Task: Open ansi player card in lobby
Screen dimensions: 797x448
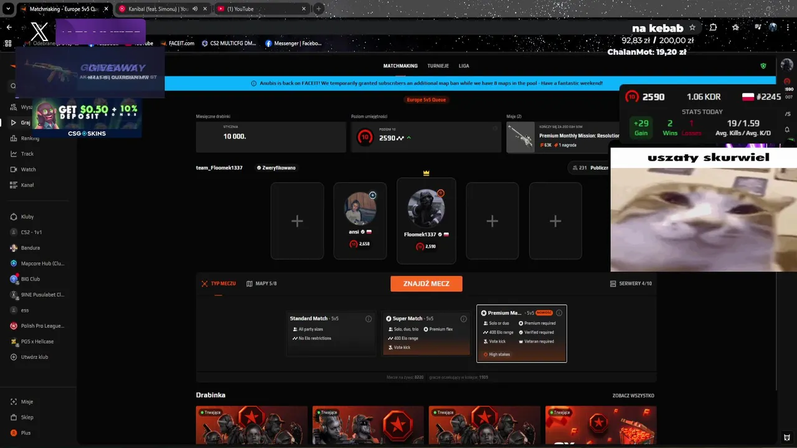Action: pyautogui.click(x=360, y=221)
